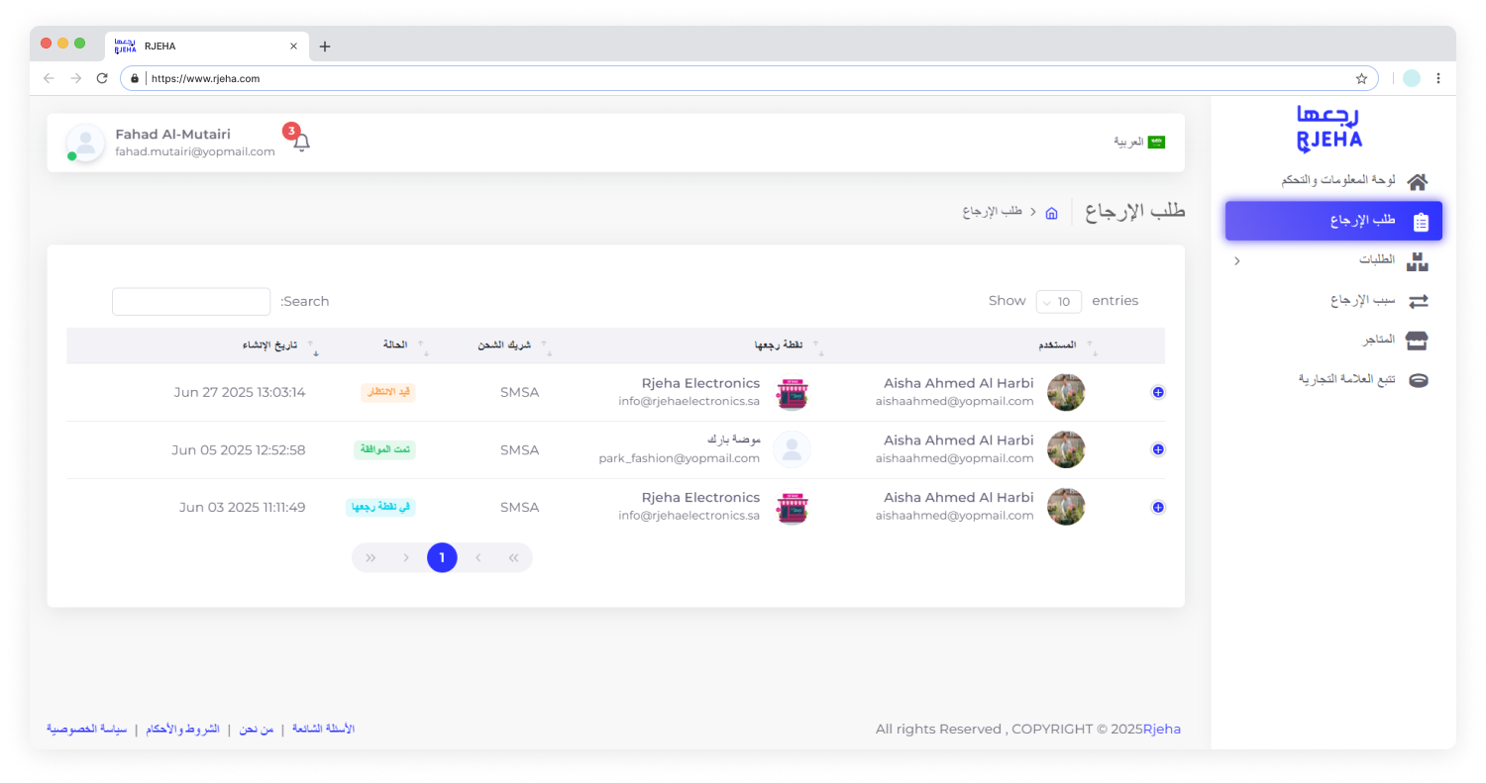The image size is (1486, 783).
Task: Expand the Jun 03 2025 row details
Action: [1157, 508]
